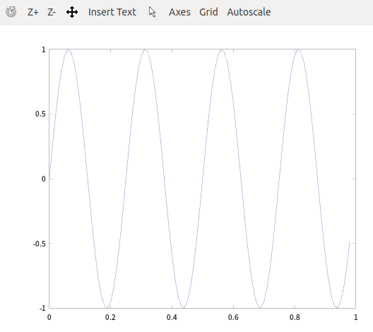
Task: Click the first peak of the sine curve
Action: [69, 49]
